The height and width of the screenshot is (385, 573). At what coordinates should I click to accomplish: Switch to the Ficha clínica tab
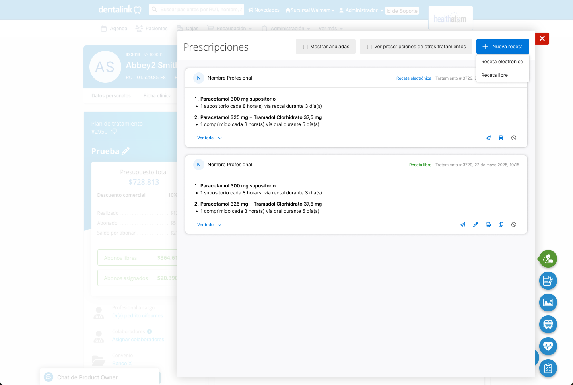[157, 96]
